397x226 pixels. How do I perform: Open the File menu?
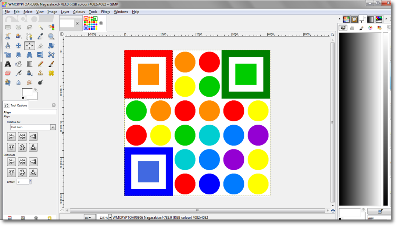pos(7,12)
